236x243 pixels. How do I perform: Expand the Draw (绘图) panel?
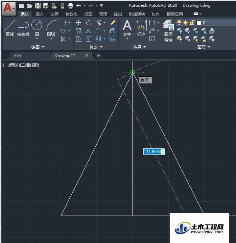(38, 47)
